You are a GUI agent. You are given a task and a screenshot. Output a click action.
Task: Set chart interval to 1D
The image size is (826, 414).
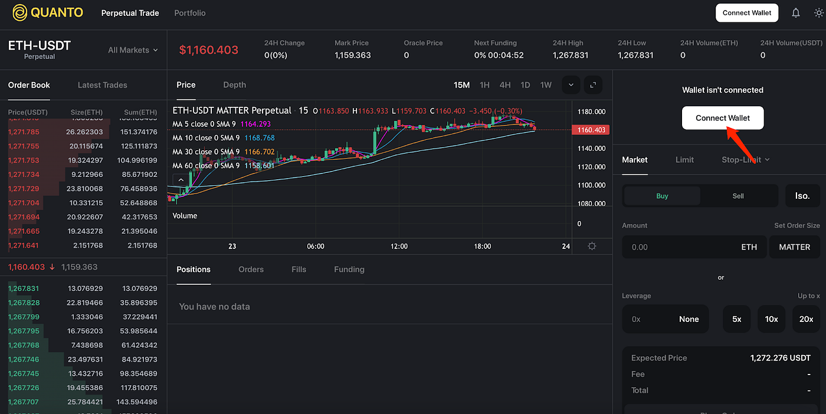(525, 85)
